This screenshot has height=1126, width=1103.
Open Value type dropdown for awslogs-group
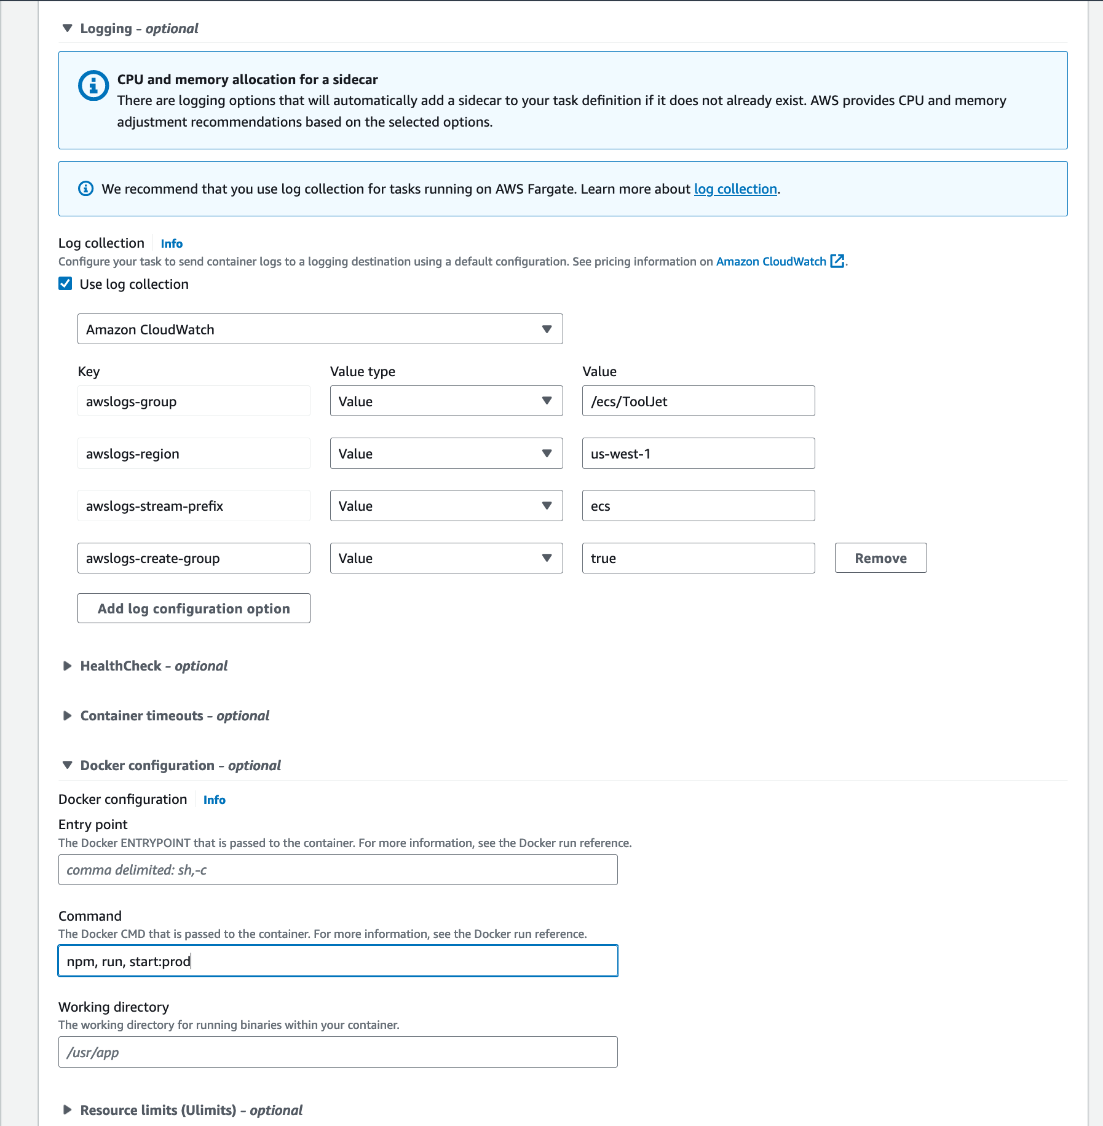coord(446,401)
